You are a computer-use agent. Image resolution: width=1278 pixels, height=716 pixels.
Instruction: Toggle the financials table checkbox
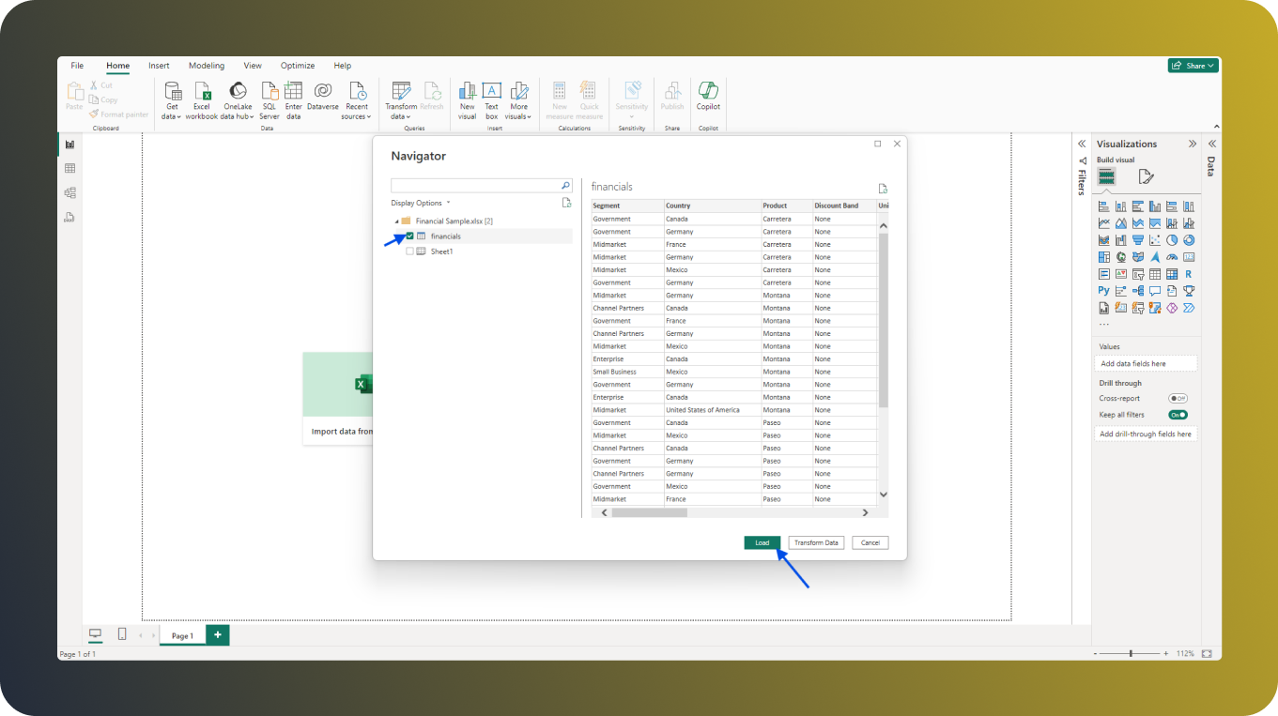408,236
